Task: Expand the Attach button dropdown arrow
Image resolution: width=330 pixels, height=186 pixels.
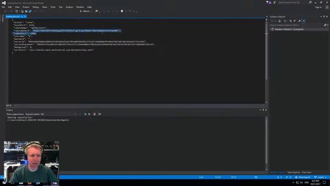Action: coord(92,11)
